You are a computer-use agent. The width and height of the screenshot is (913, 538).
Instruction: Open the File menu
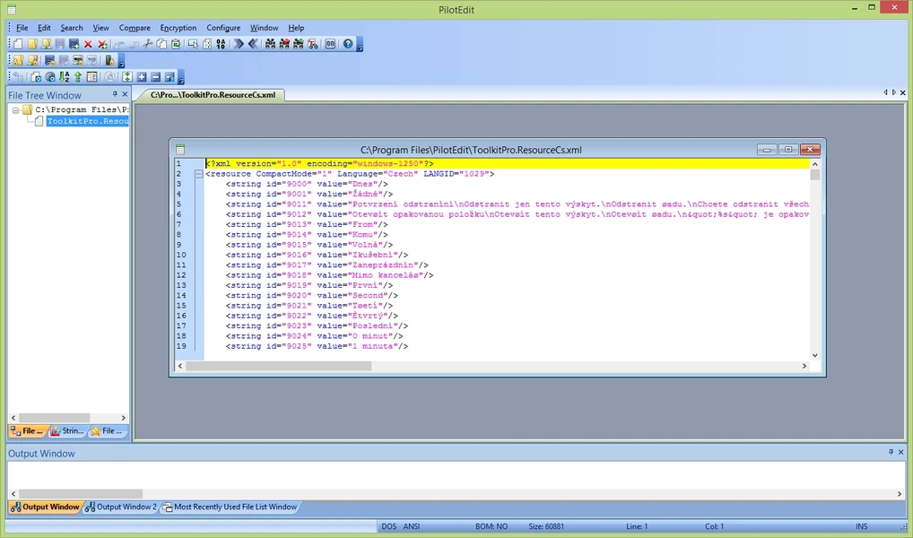(x=22, y=28)
